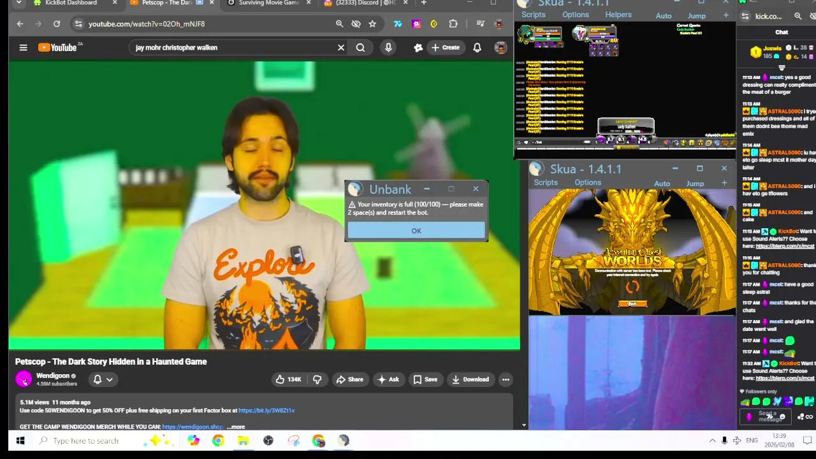This screenshot has height=459, width=816.
Task: Open Helpers menu in the upper Skua window
Action: (618, 15)
